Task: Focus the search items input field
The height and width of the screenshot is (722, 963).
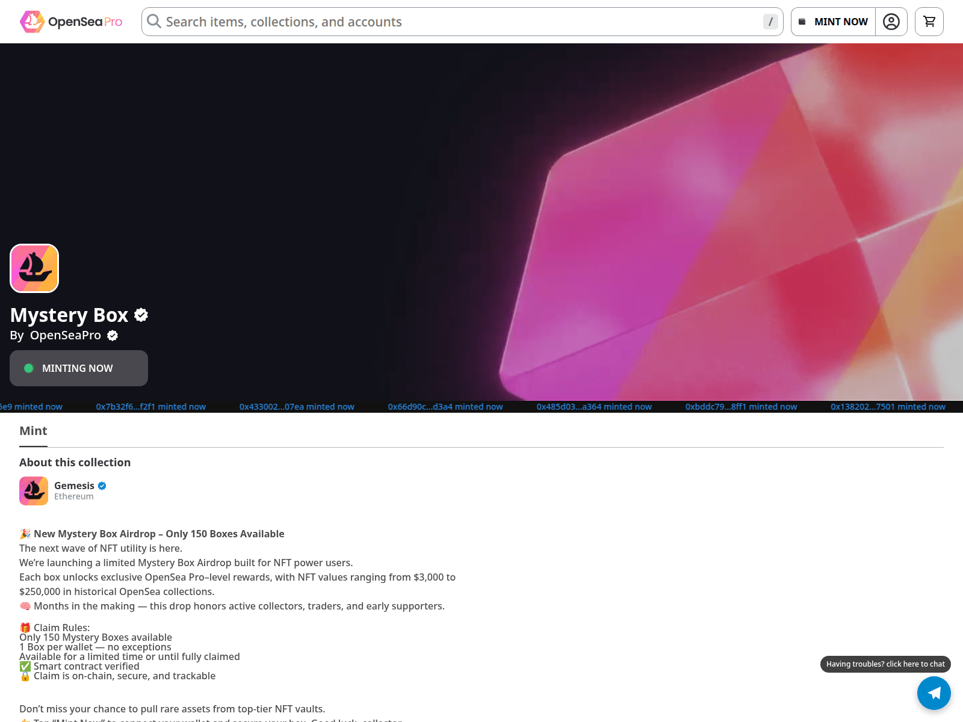Action: pos(462,22)
